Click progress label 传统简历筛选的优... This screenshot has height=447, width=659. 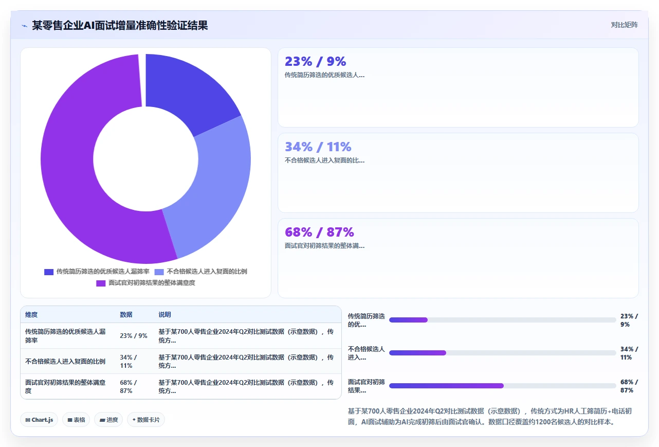[x=367, y=320]
